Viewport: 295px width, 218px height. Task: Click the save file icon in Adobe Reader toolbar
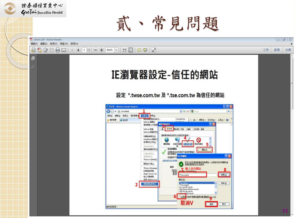[52, 50]
